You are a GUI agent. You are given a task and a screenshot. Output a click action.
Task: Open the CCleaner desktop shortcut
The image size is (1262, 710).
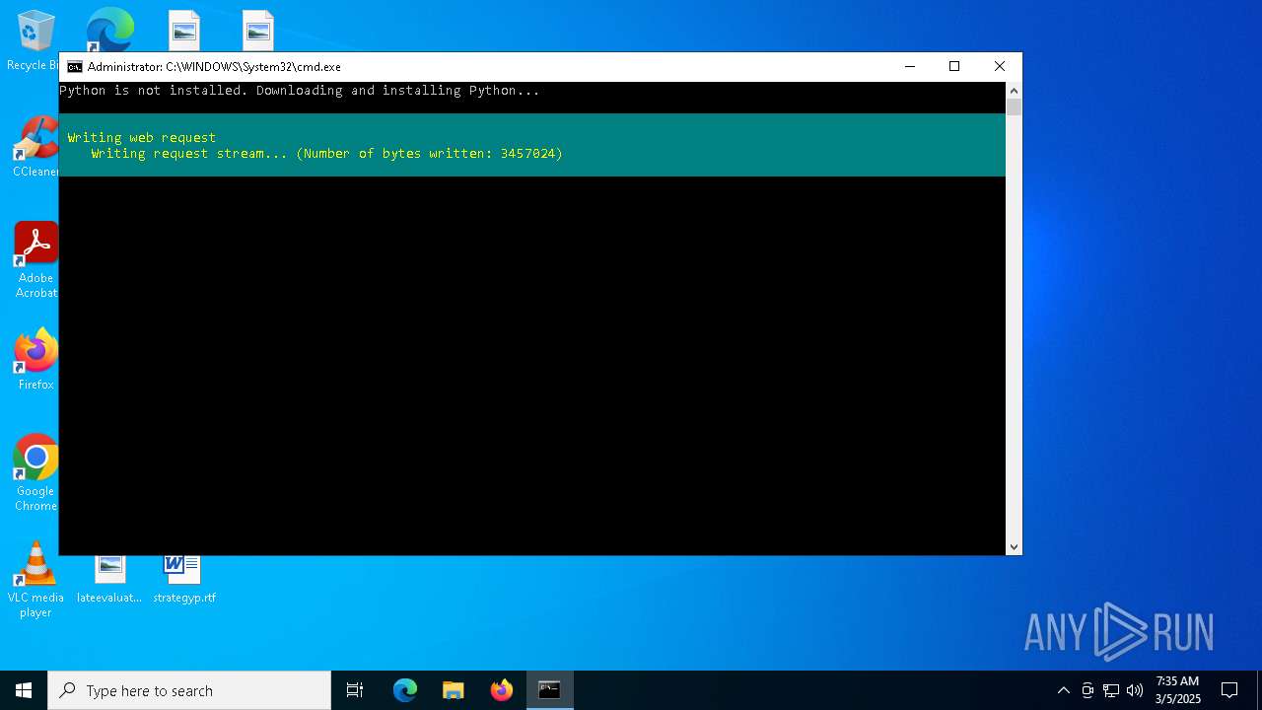35,146
